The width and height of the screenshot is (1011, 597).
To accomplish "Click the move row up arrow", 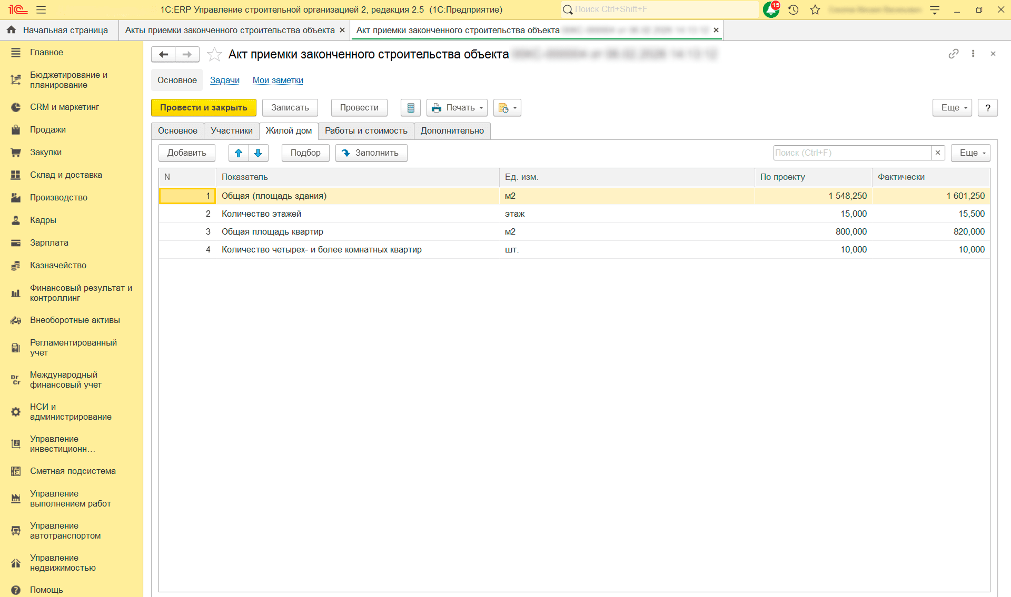I will 239,153.
